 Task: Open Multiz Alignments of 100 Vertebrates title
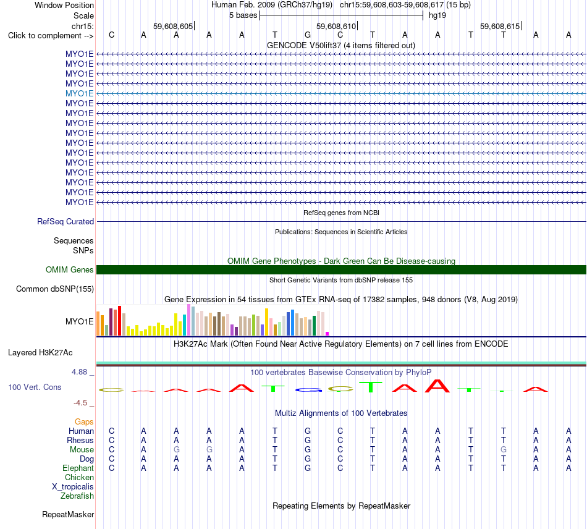341,413
